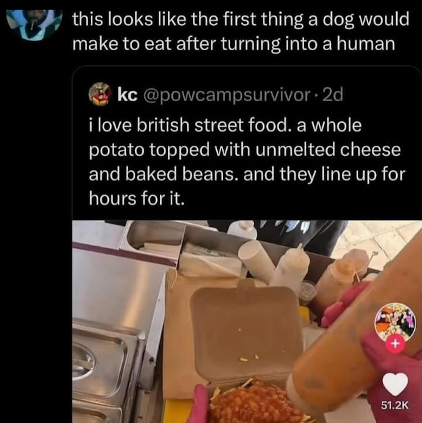
Task: Click kc's small profile picture
Action: (100, 95)
